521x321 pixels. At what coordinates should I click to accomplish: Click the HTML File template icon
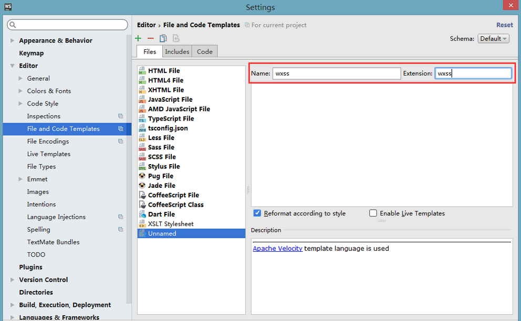click(142, 71)
